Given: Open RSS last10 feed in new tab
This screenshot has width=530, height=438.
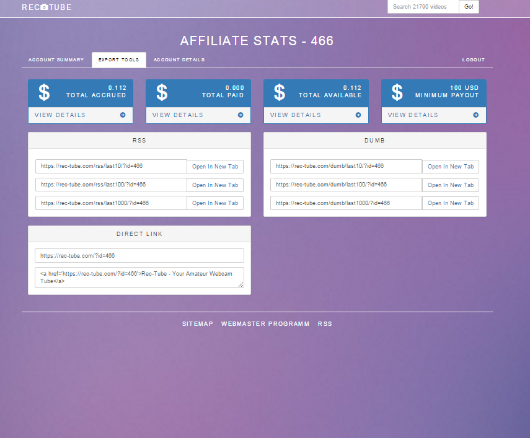Looking at the screenshot, I should click(x=215, y=167).
